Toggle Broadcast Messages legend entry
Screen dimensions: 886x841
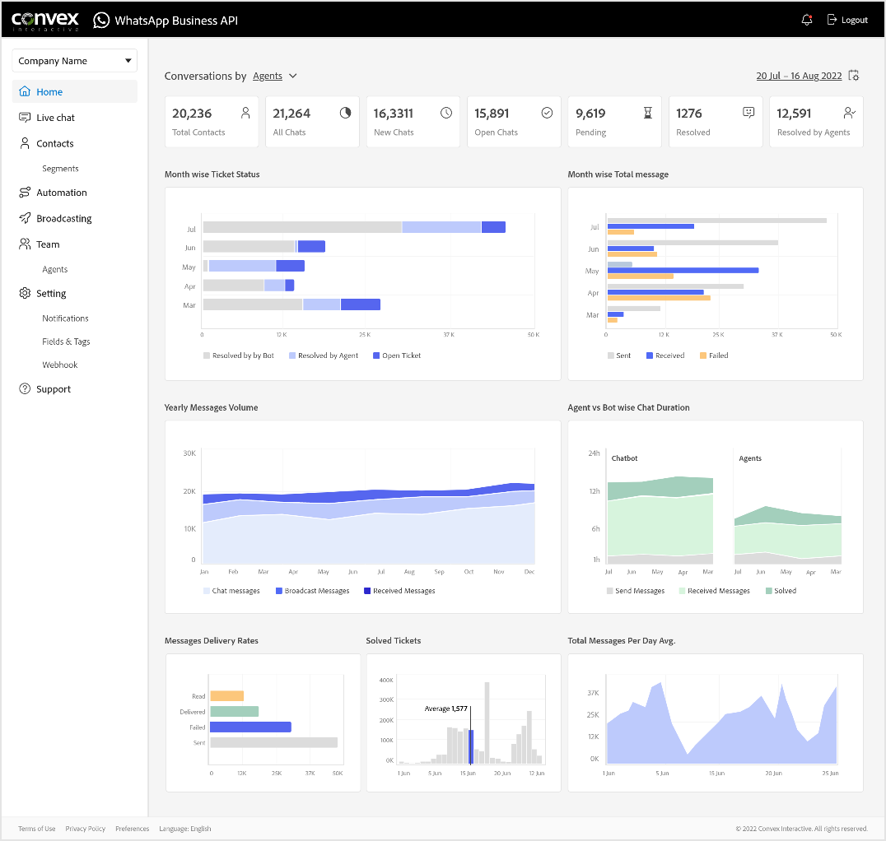click(311, 591)
